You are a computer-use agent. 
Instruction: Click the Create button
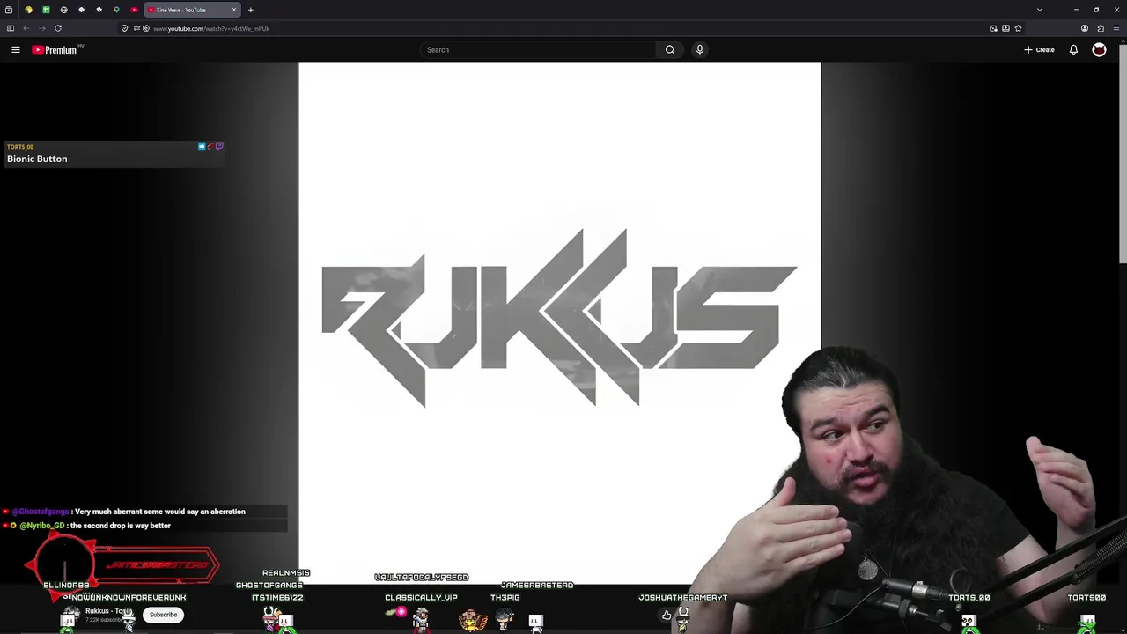(1039, 50)
